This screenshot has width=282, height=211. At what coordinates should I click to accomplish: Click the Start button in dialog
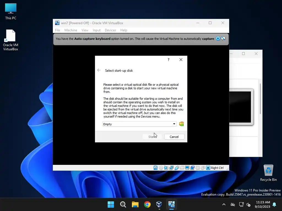pos(152,137)
